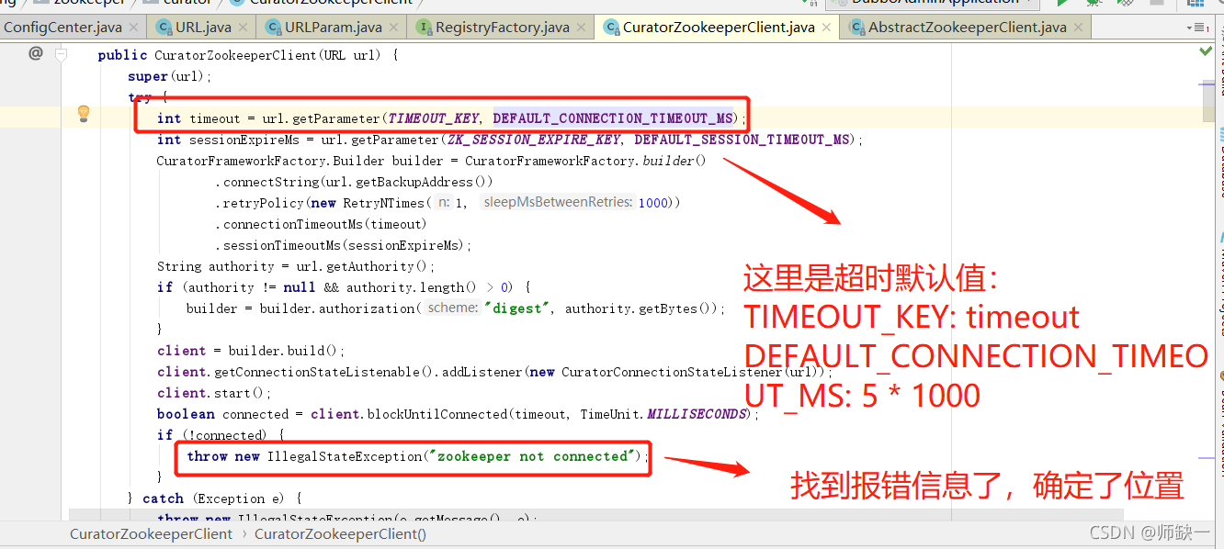Close the AbstractZookeeperClient.java tab
The image size is (1224, 549).
(1079, 28)
